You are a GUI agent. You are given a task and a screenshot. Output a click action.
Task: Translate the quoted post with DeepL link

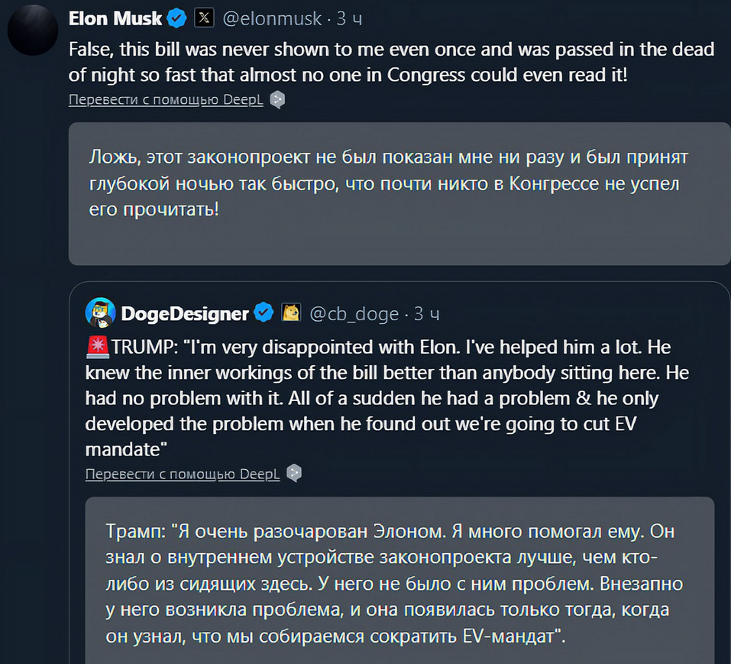[183, 474]
